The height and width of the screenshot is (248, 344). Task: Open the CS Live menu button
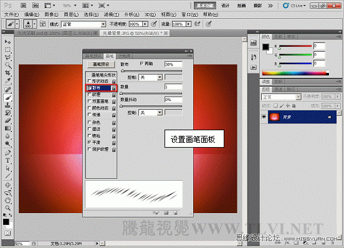pyautogui.click(x=294, y=6)
